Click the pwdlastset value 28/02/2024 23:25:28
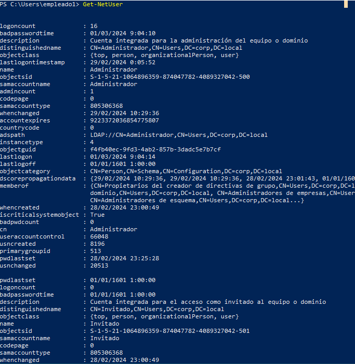 coord(124,258)
